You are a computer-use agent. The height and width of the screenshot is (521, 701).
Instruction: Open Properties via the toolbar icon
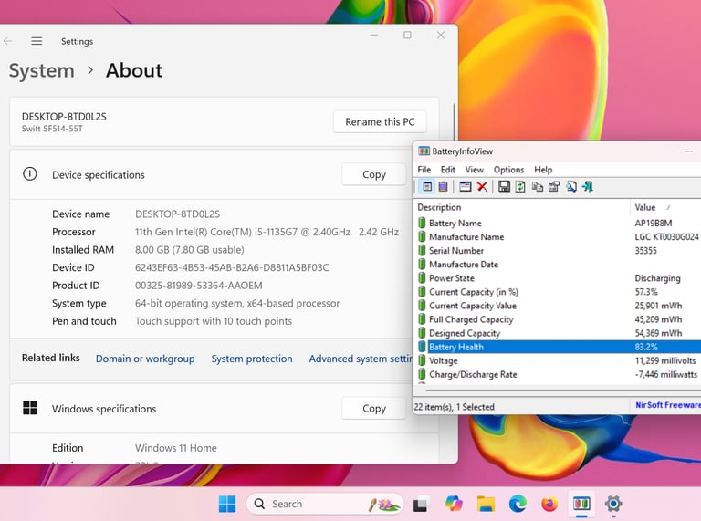coord(554,187)
